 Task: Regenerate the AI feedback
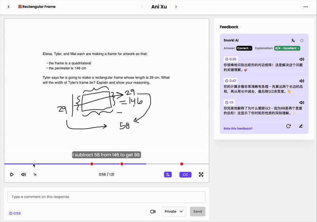pyautogui.click(x=288, y=126)
